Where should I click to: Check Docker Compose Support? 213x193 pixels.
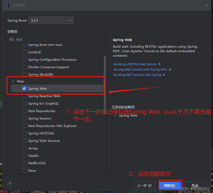tap(24, 67)
